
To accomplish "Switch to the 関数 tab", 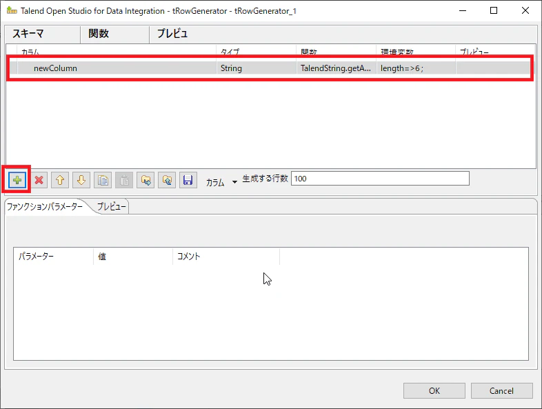I will [114, 34].
